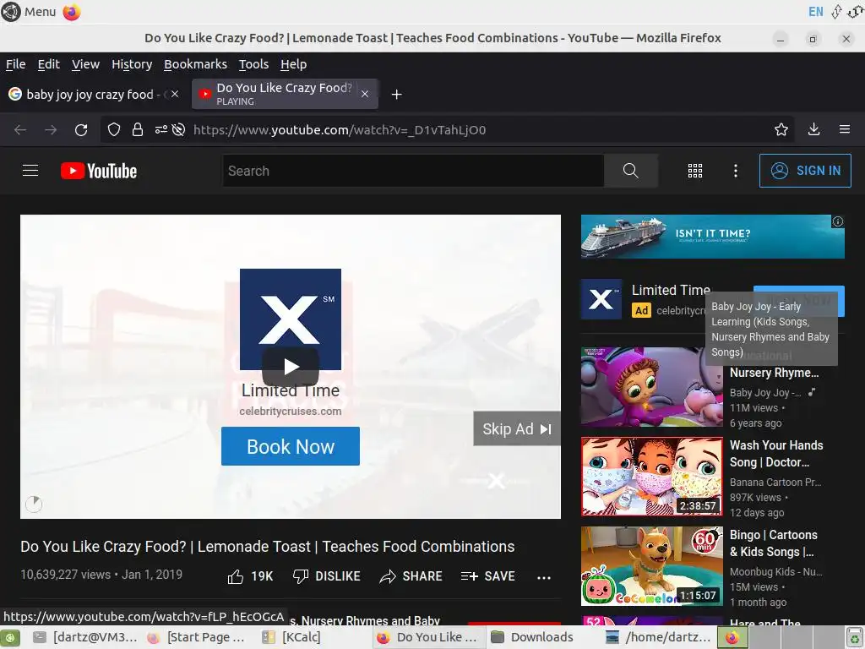The width and height of the screenshot is (865, 649).
Task: Open the desktop Menu launcher
Action: click(29, 12)
